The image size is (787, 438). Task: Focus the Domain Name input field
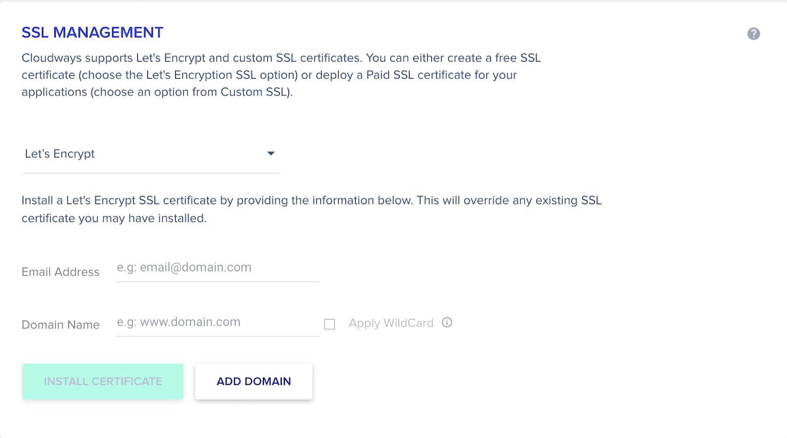tap(217, 323)
